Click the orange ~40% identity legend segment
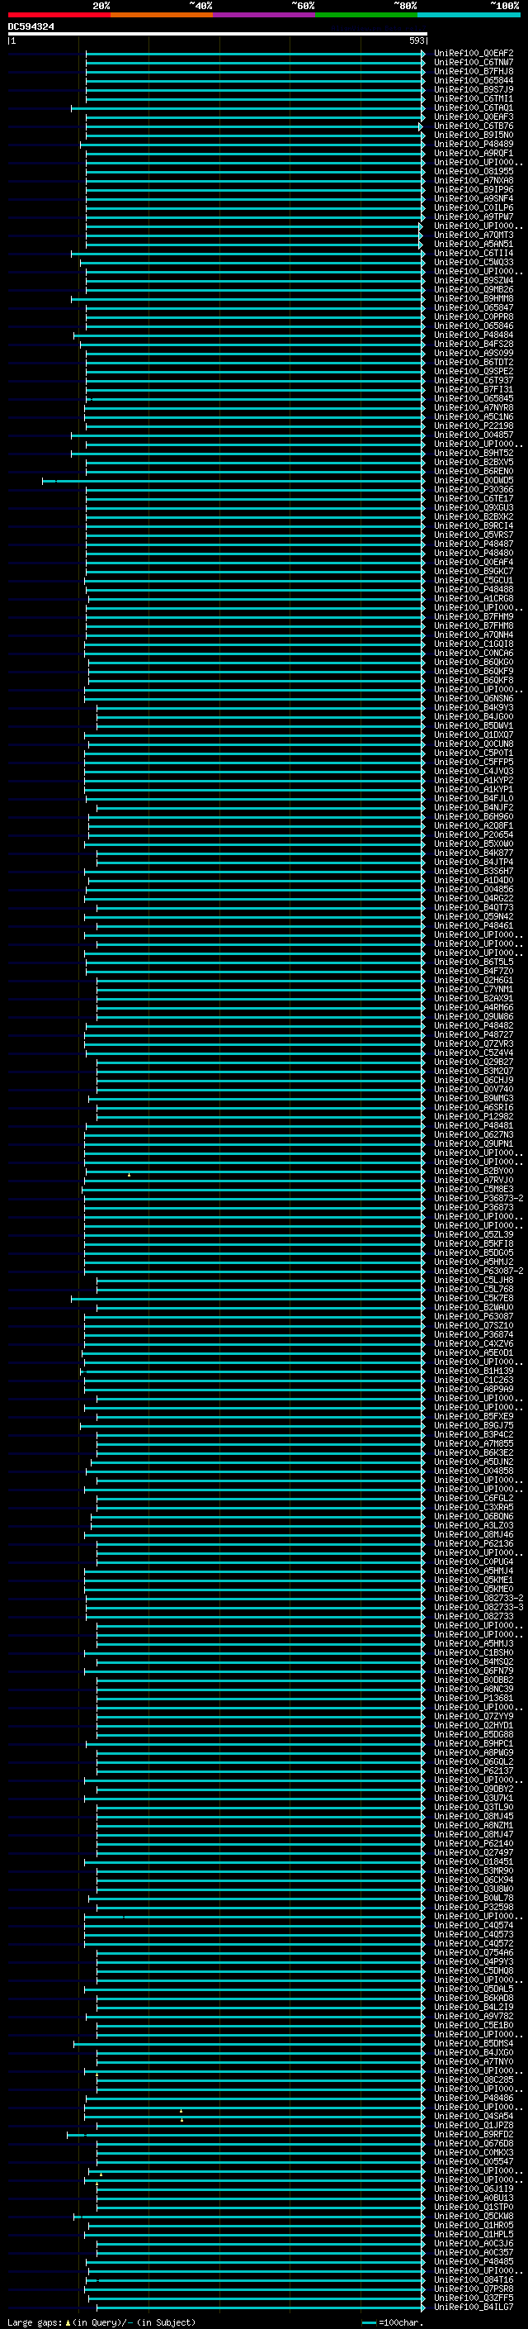This screenshot has width=528, height=2329. [x=162, y=15]
